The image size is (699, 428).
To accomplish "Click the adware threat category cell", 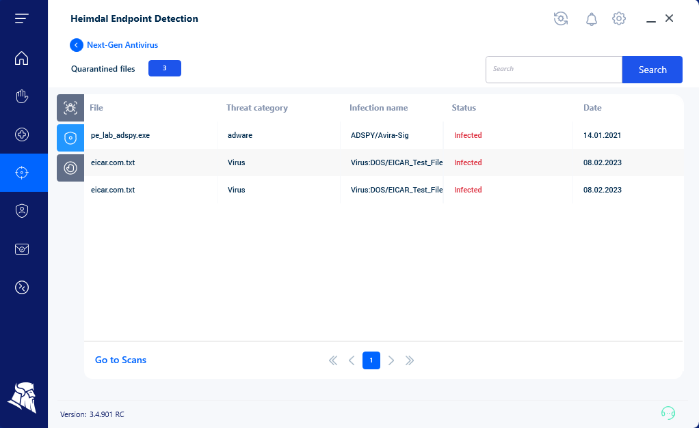I will pos(240,135).
